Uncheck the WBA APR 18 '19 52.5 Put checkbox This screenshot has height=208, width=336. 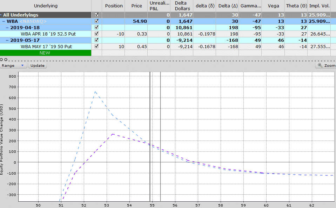(x=96, y=34)
